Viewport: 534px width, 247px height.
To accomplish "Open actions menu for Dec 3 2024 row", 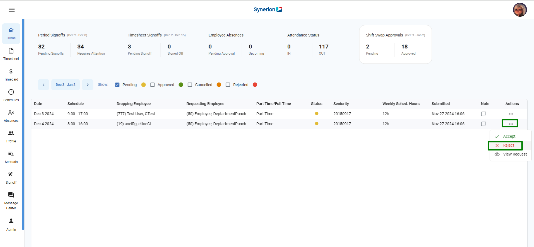I will [x=511, y=114].
